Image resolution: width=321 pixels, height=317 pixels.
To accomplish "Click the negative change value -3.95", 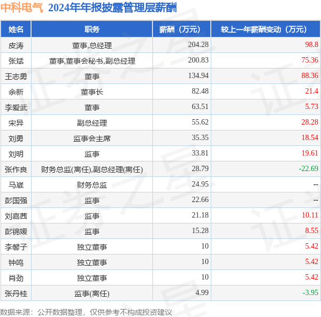I will click(310, 292).
